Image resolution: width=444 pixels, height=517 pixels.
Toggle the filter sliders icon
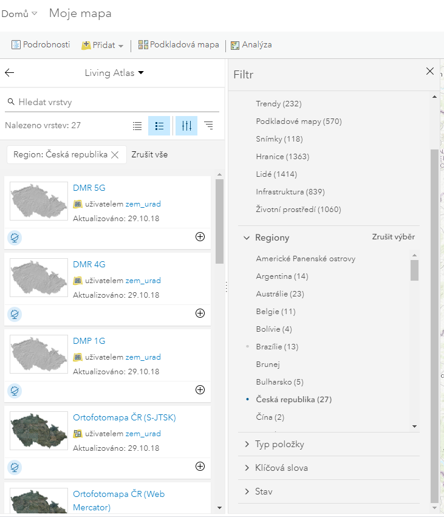(186, 126)
